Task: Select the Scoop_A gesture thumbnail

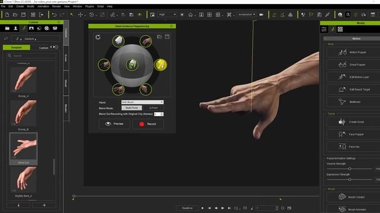Action: point(24,80)
